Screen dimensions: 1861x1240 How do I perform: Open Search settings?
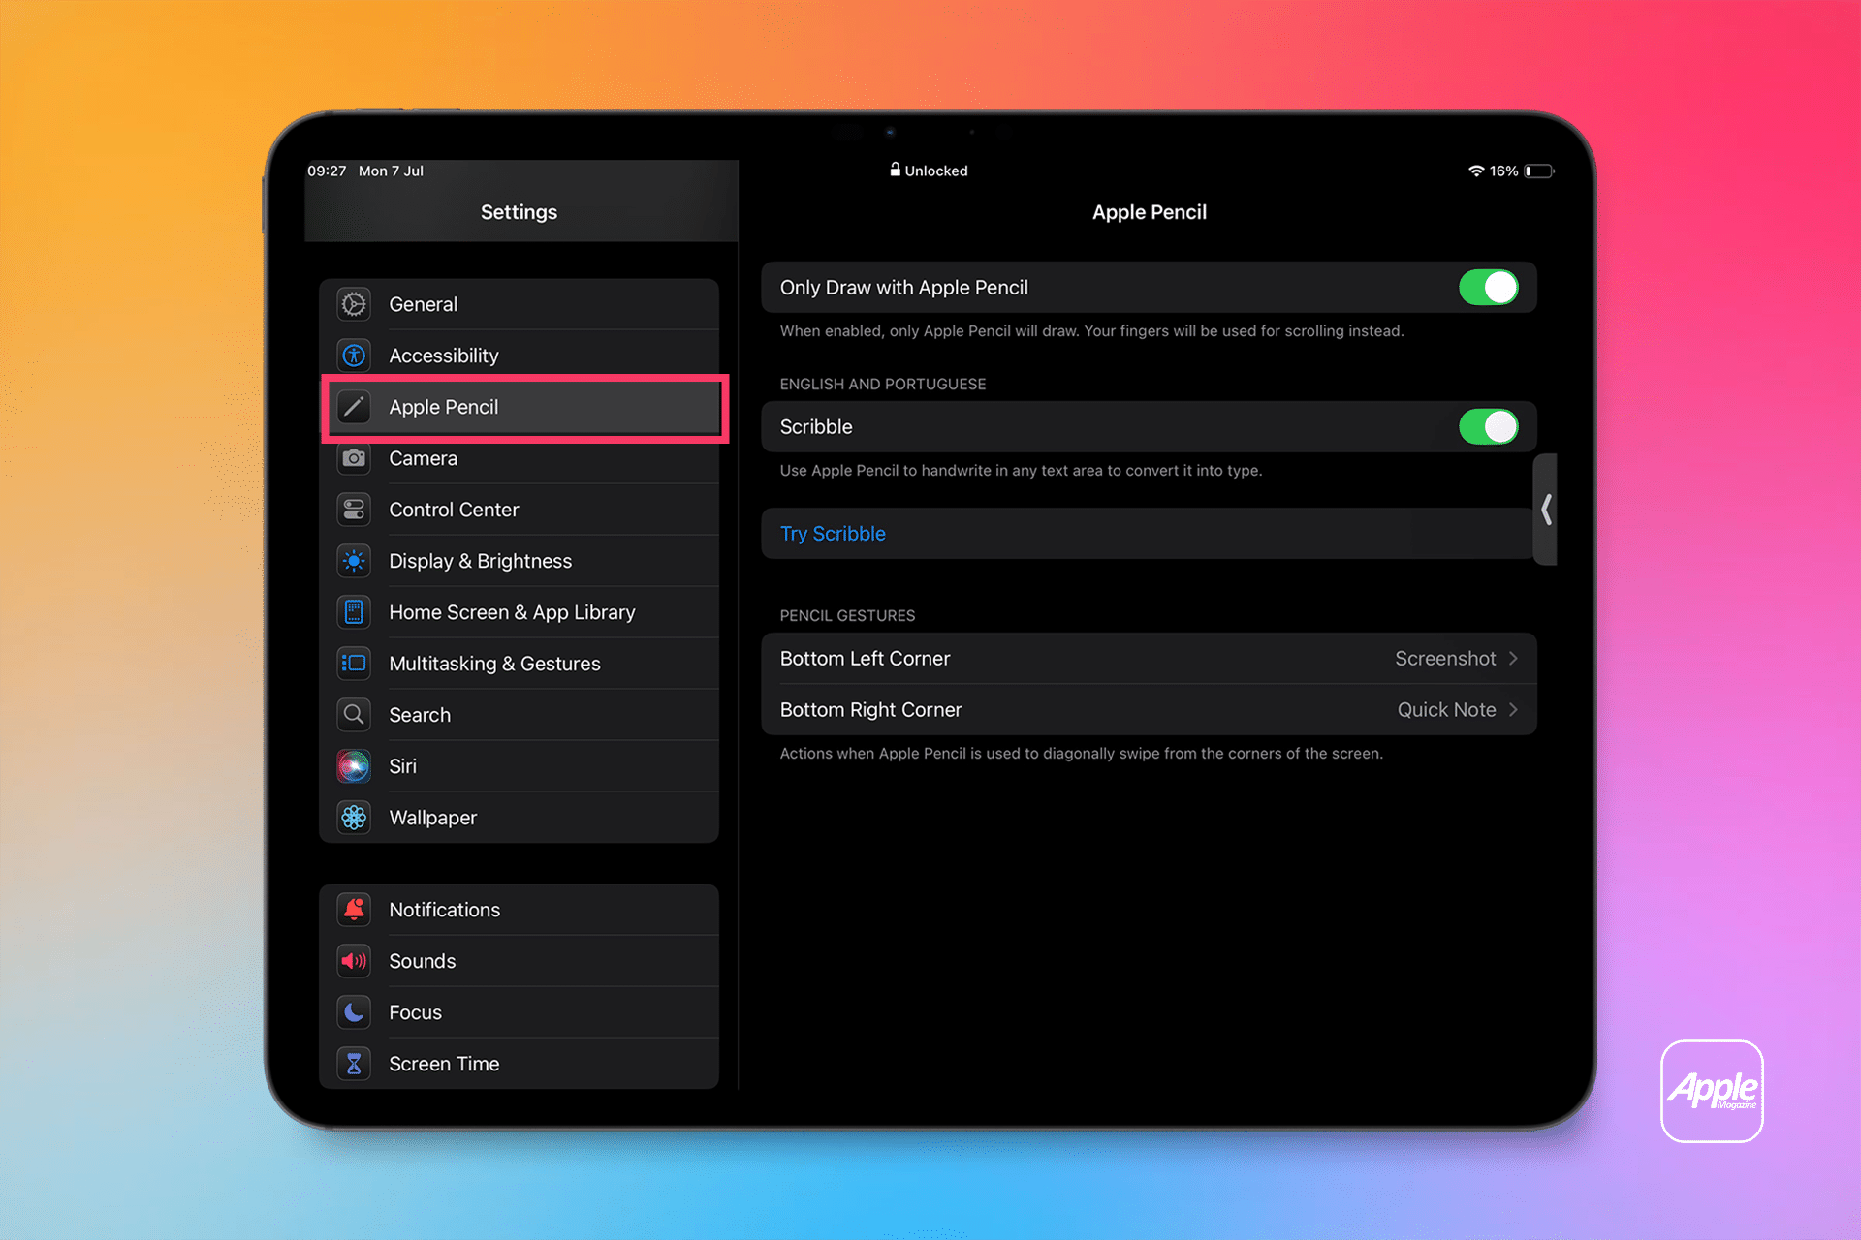[x=520, y=715]
